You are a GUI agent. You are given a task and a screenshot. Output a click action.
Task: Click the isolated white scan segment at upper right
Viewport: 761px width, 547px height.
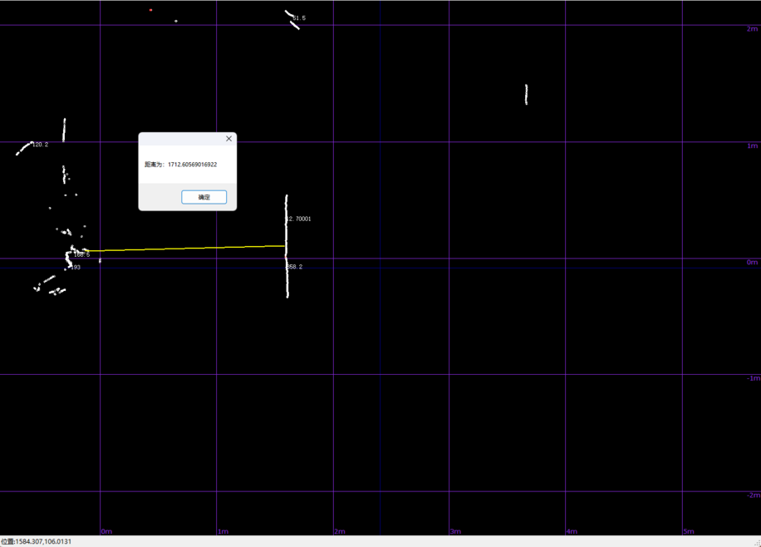click(x=526, y=94)
